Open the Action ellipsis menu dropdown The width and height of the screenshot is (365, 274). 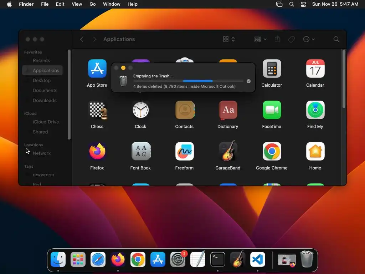click(309, 39)
